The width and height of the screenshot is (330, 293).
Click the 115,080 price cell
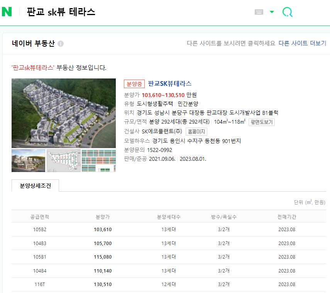(x=103, y=257)
